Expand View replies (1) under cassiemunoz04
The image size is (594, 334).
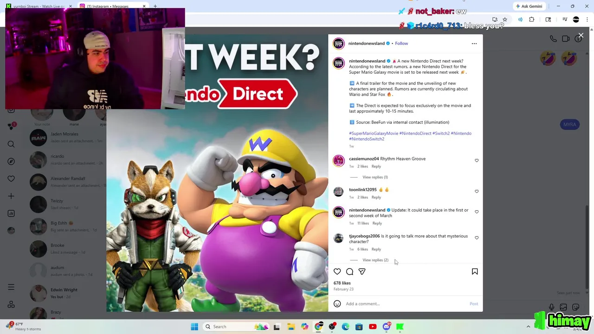point(375,177)
